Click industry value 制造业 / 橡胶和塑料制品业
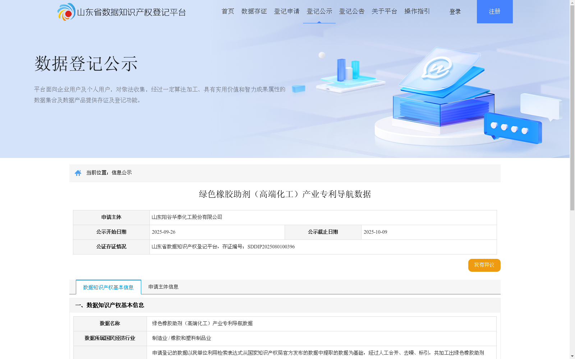 (x=181, y=338)
